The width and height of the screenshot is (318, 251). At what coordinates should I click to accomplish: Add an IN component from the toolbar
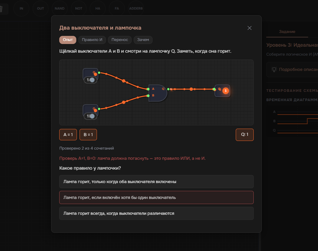click(x=21, y=8)
